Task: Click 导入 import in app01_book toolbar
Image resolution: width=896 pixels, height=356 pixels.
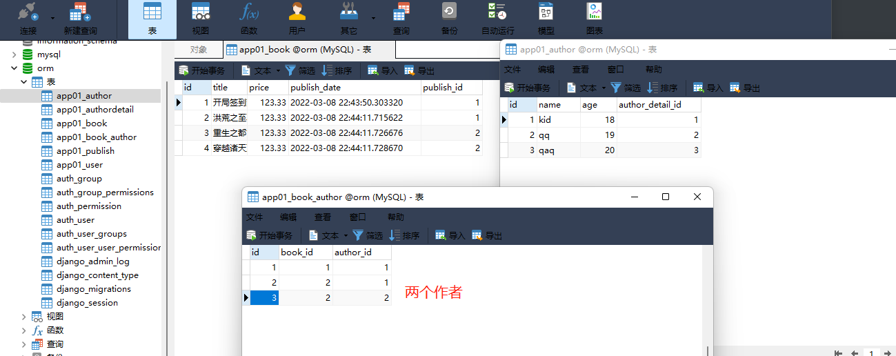Action: [383, 70]
